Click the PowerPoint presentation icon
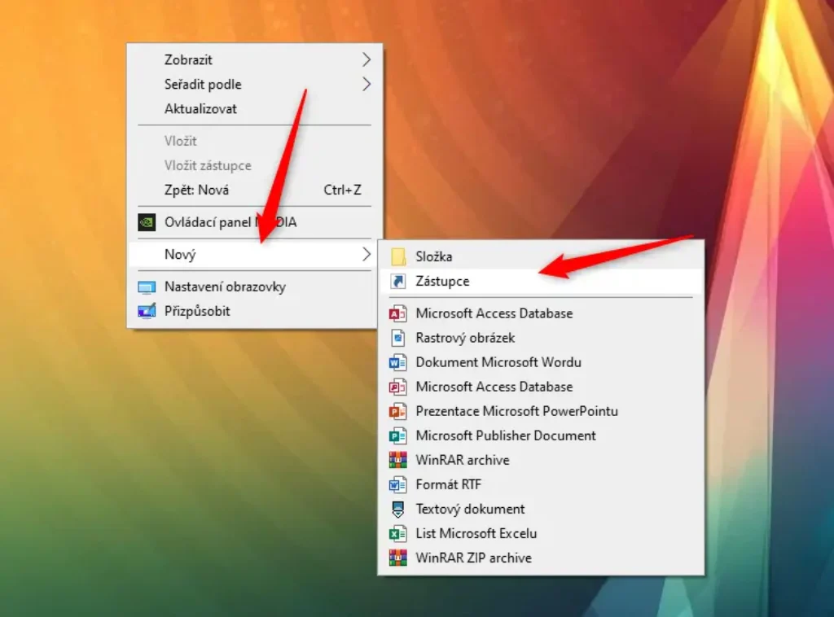This screenshot has height=617, width=834. pos(397,411)
